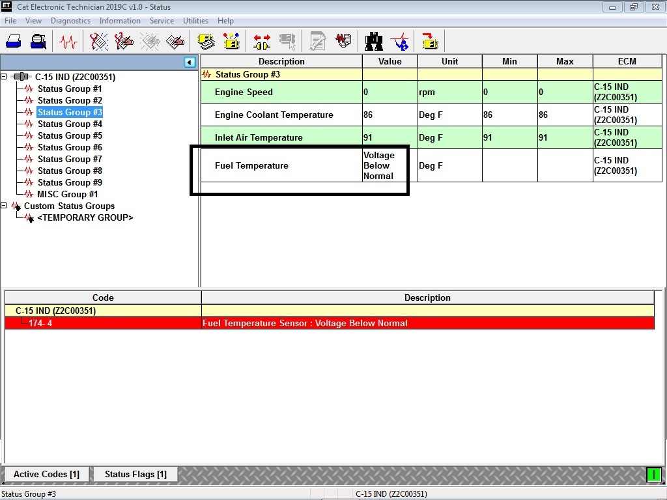Select the highlighted Status Group #3 entry
The height and width of the screenshot is (500, 667).
coord(70,112)
